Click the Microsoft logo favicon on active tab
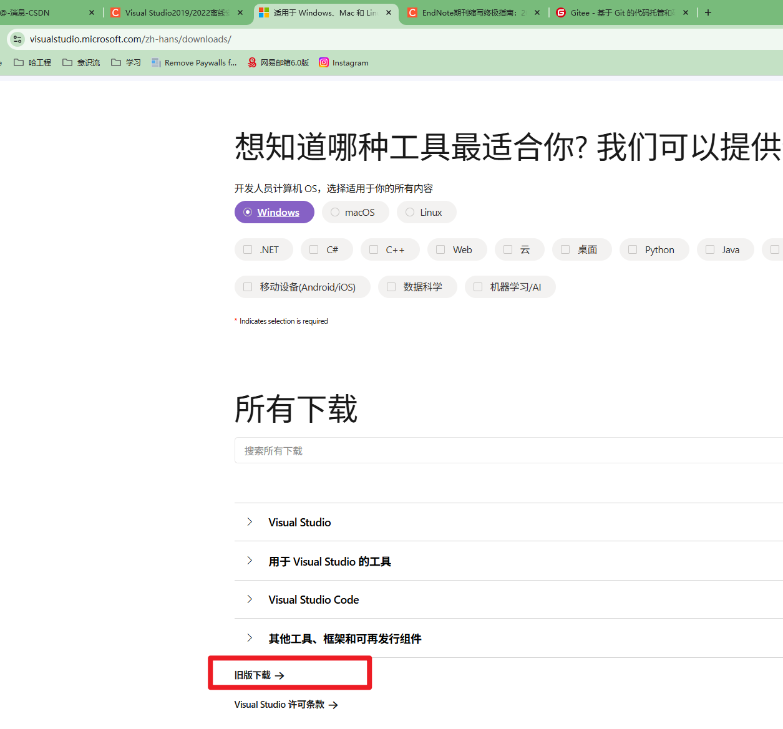The height and width of the screenshot is (729, 783). coord(264,12)
